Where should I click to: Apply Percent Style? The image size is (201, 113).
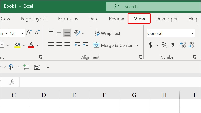[165, 45]
